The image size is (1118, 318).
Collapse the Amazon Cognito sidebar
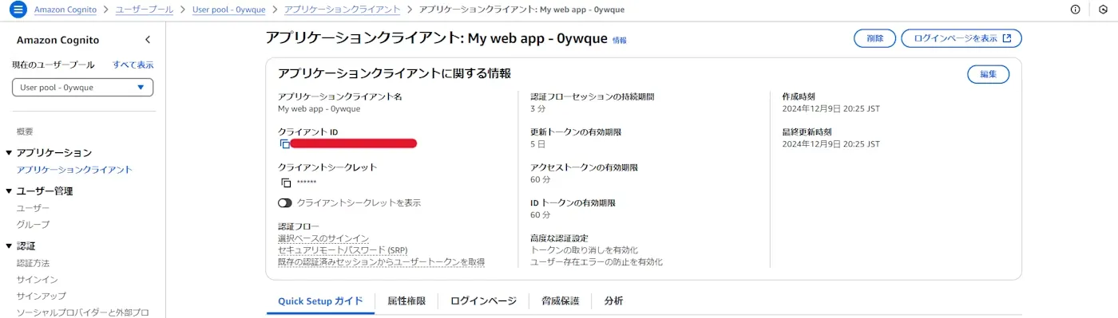tap(147, 40)
